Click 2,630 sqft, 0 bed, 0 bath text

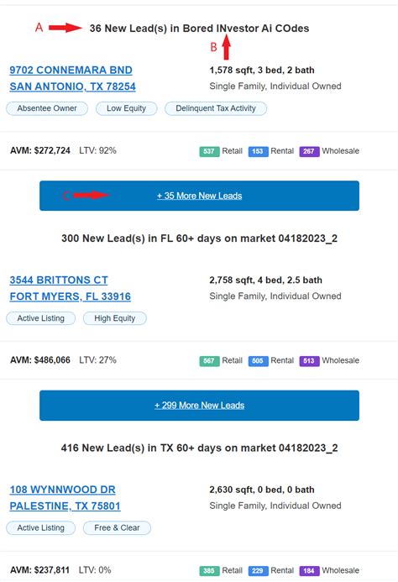coord(262,490)
